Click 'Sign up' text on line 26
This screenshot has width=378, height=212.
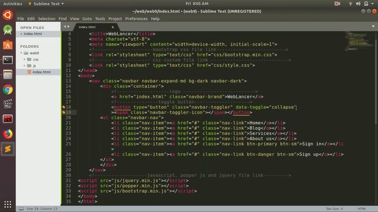[x=309, y=154]
